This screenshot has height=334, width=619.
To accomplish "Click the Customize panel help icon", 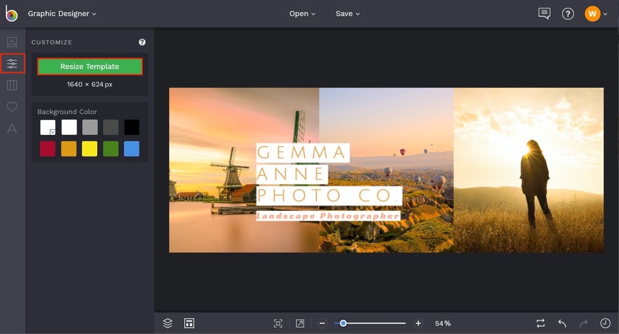I will 142,42.
